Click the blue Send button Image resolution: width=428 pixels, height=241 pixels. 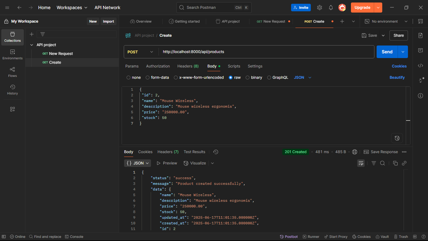click(387, 52)
